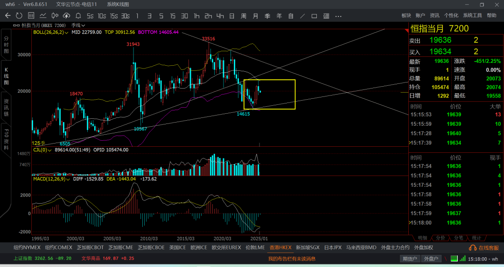This screenshot has height=267, width=504.
Task: Switch to the time-sharing line chart icon
Action: pyautogui.click(x=43, y=16)
